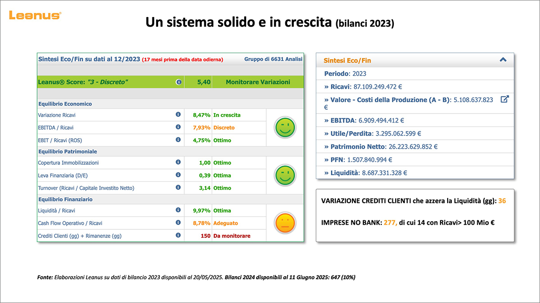This screenshot has width=540, height=303.
Task: Open info icon next to Liquidità / Ricavi
Action: (178, 210)
